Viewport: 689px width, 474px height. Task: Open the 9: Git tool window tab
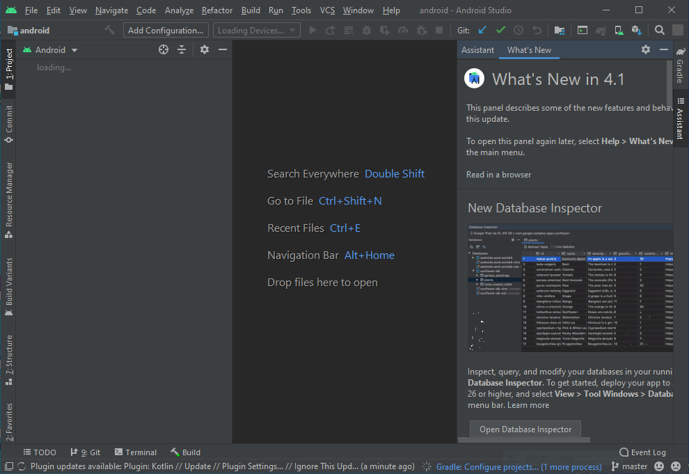pos(85,452)
